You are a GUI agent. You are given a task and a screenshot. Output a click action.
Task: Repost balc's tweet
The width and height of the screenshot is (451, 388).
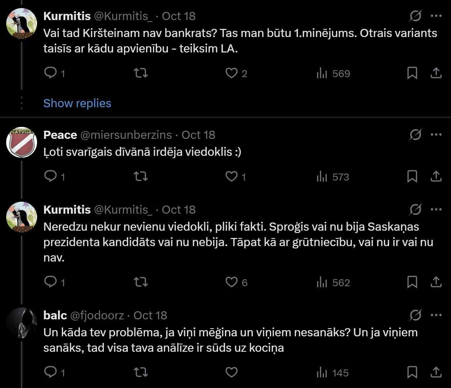point(141,373)
